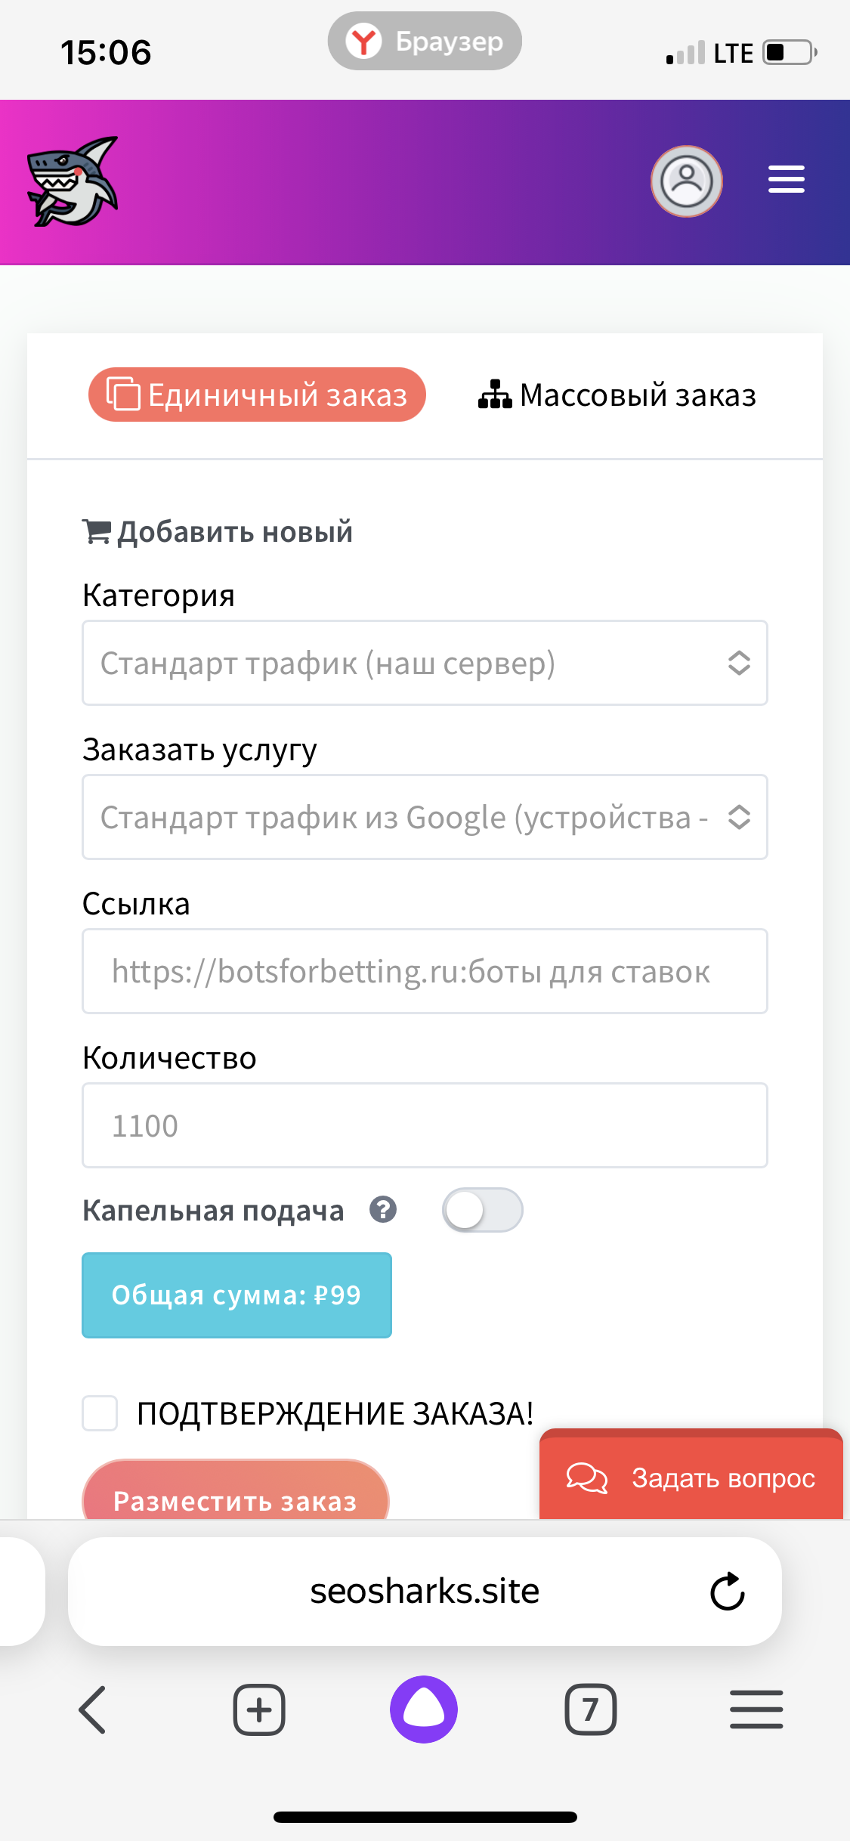
Task: Focus the Ссылка input field
Action: point(425,971)
